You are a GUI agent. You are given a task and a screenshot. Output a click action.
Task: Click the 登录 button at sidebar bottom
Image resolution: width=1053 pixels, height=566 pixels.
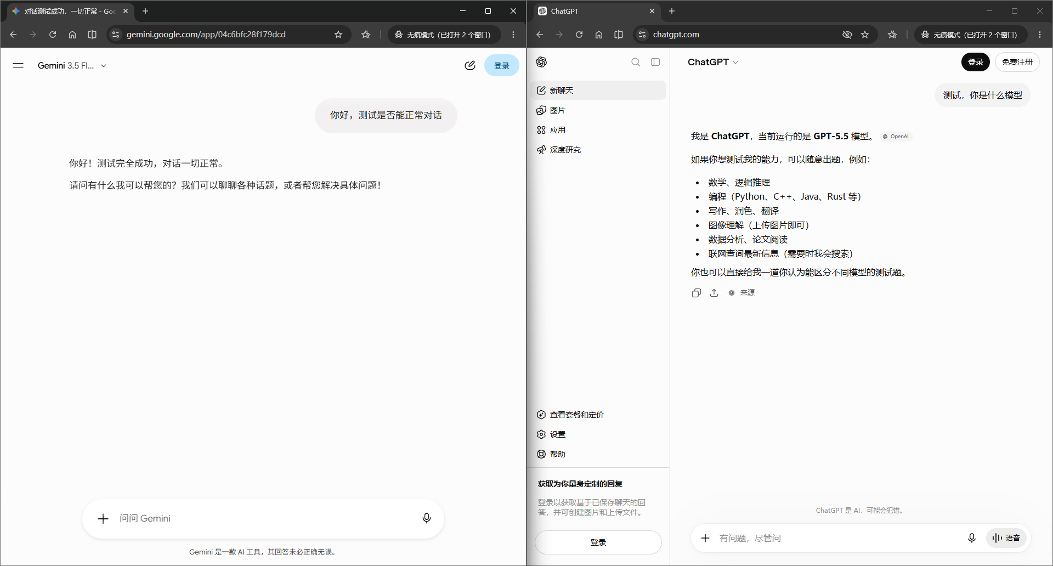tap(598, 542)
